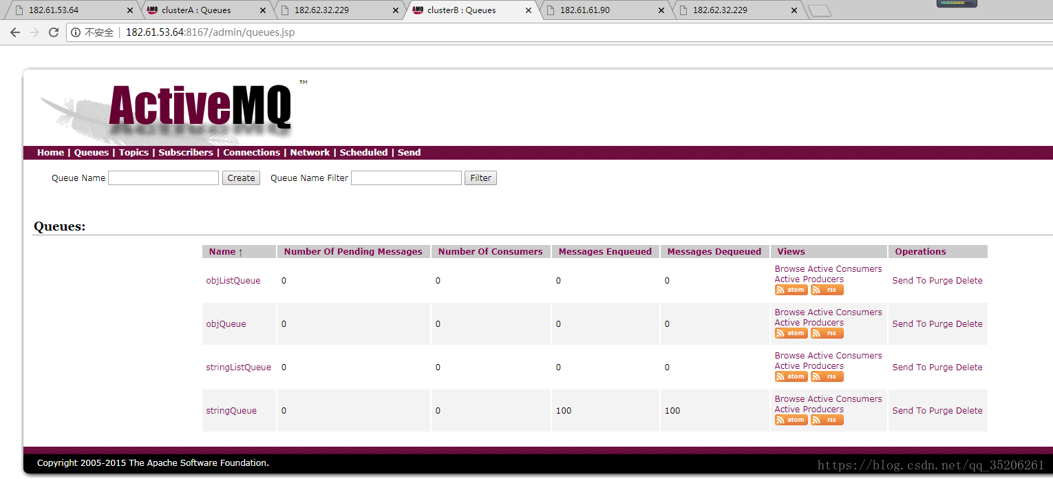1053x479 pixels.
Task: Purge the stringQueue queue
Action: (x=941, y=411)
